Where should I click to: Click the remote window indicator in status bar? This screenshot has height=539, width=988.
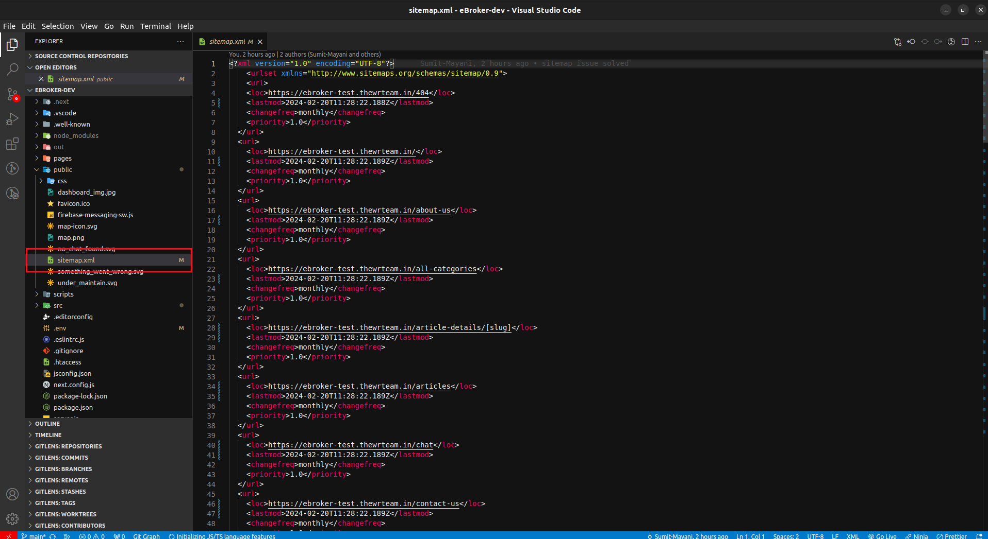pyautogui.click(x=8, y=535)
